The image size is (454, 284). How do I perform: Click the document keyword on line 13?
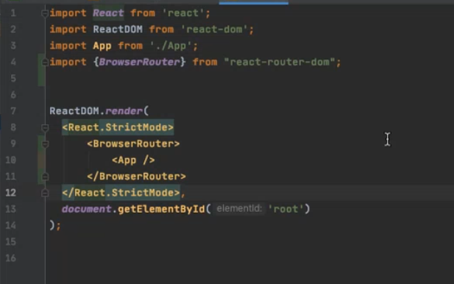87,209
